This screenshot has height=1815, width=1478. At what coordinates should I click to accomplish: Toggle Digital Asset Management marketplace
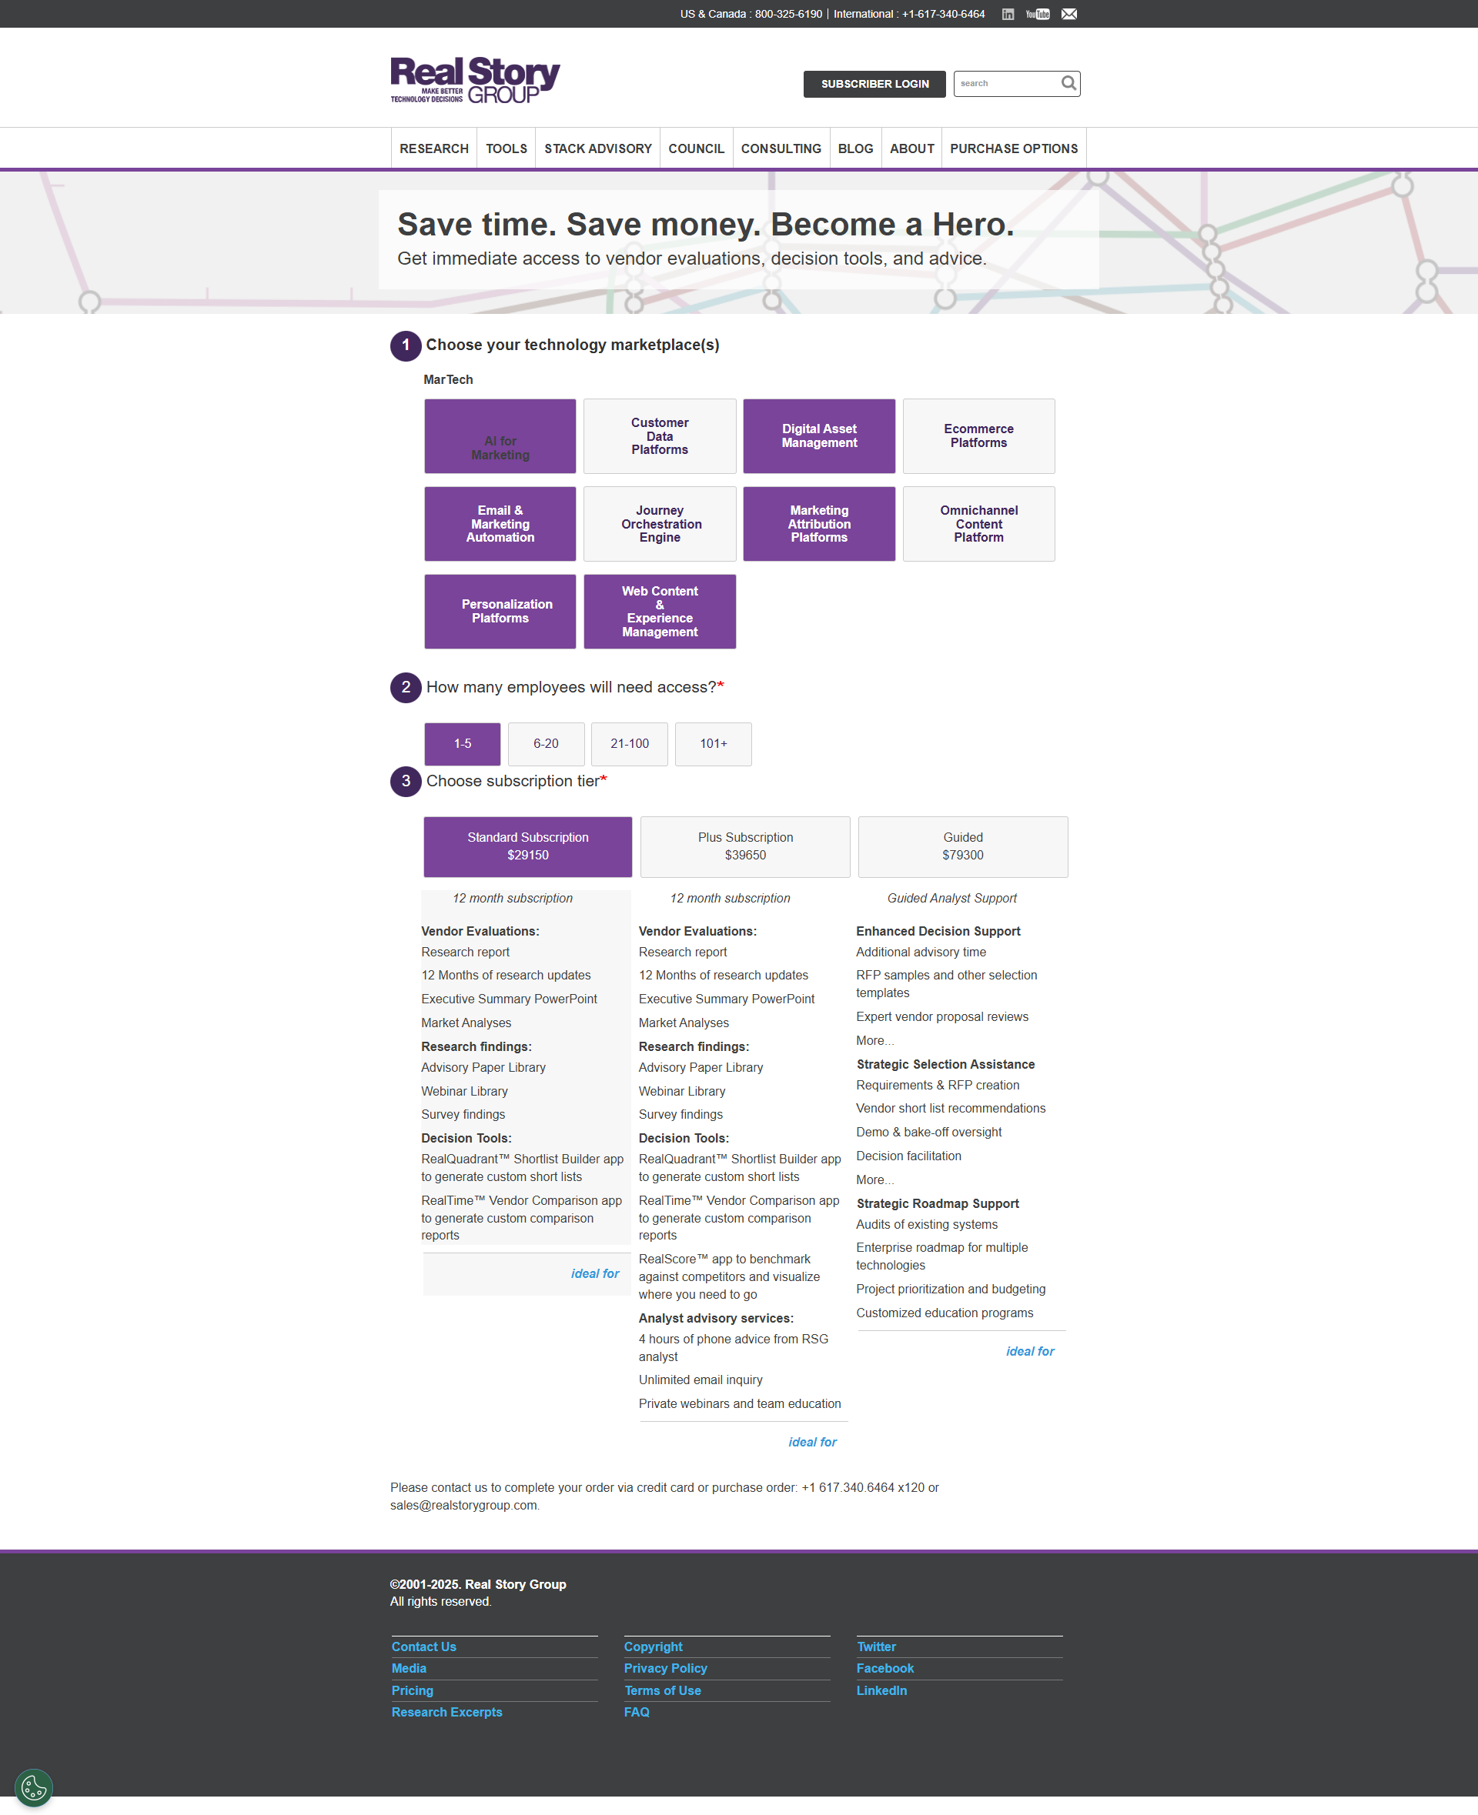click(x=819, y=435)
